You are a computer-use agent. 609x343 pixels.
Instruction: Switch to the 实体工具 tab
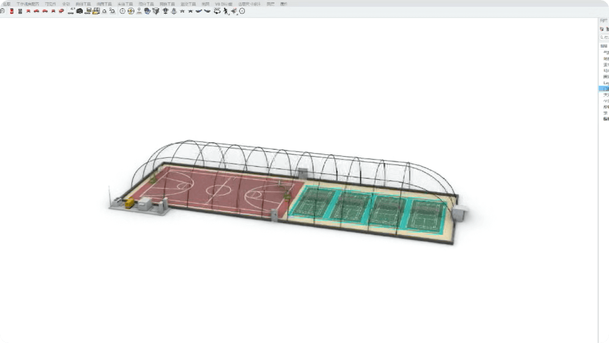(125, 4)
